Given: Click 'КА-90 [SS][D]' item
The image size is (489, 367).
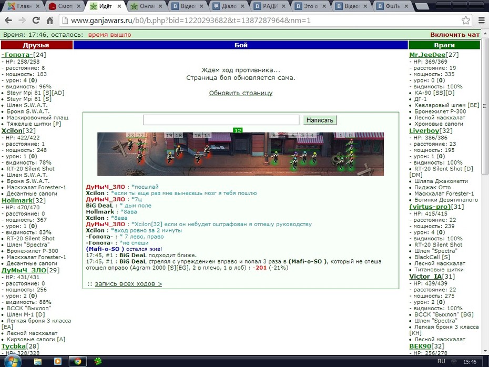Looking at the screenshot, I should tap(434, 93).
